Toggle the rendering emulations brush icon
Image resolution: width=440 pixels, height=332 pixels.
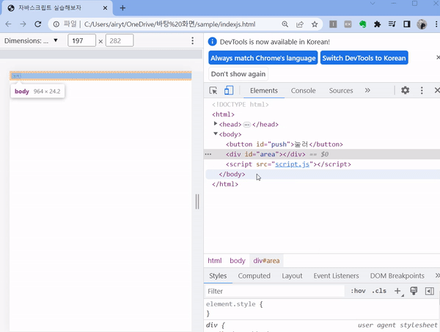[414, 291]
